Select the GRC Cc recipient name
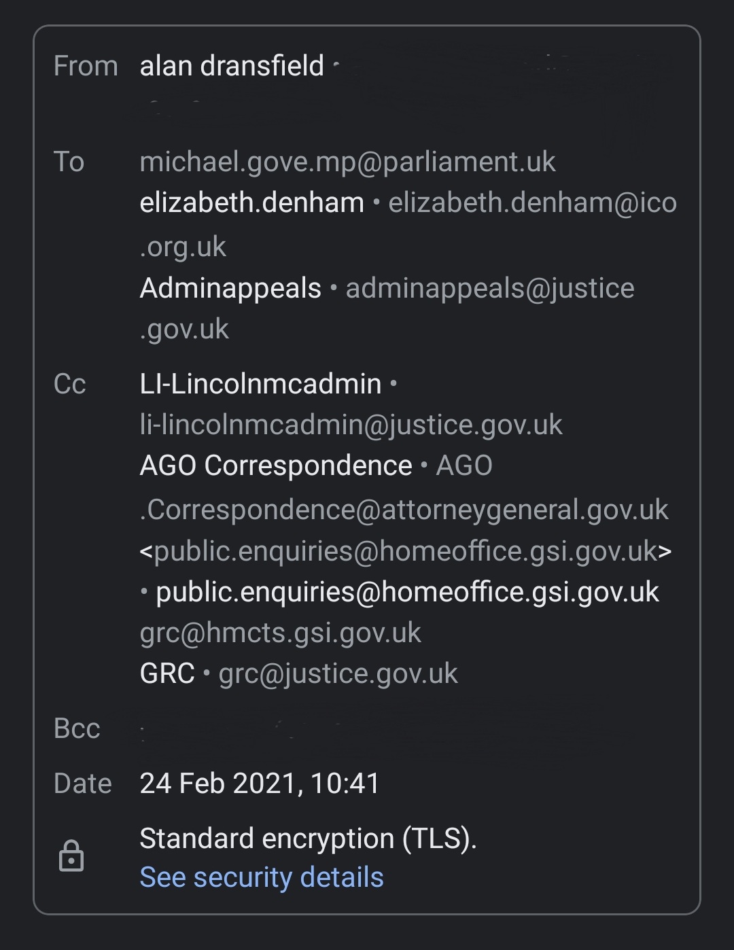Screen dimensions: 734x950 click(x=167, y=673)
